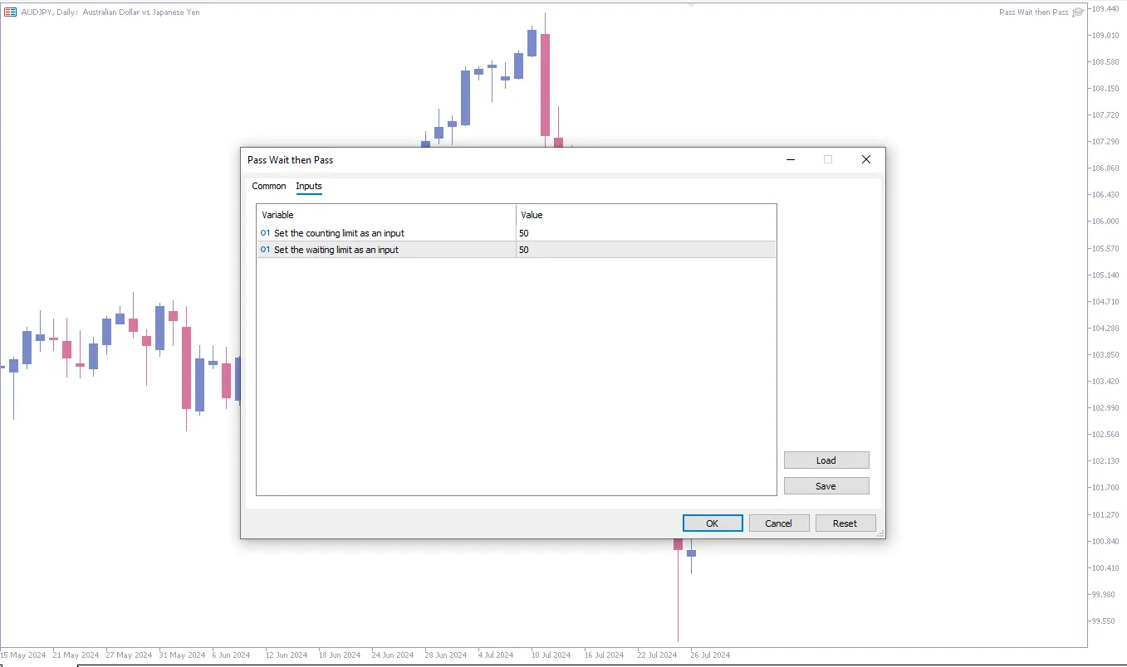Click the Save button
Image resolution: width=1127 pixels, height=667 pixels.
(x=826, y=486)
